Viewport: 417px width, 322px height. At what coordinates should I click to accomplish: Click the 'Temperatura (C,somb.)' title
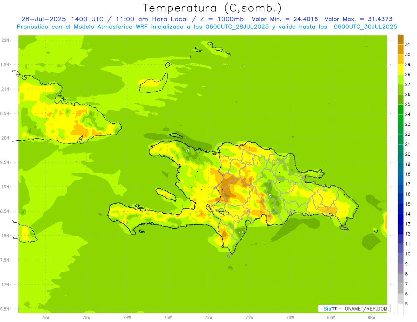pos(212,8)
